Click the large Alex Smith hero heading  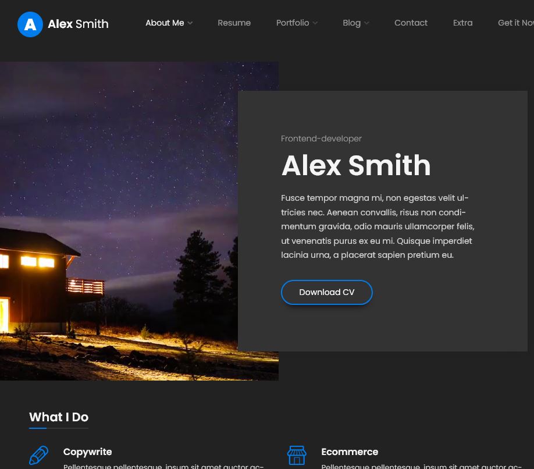click(356, 165)
